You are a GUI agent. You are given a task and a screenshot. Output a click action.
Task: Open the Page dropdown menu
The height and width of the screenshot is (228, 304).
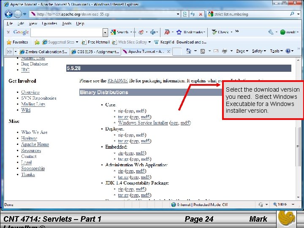242,51
